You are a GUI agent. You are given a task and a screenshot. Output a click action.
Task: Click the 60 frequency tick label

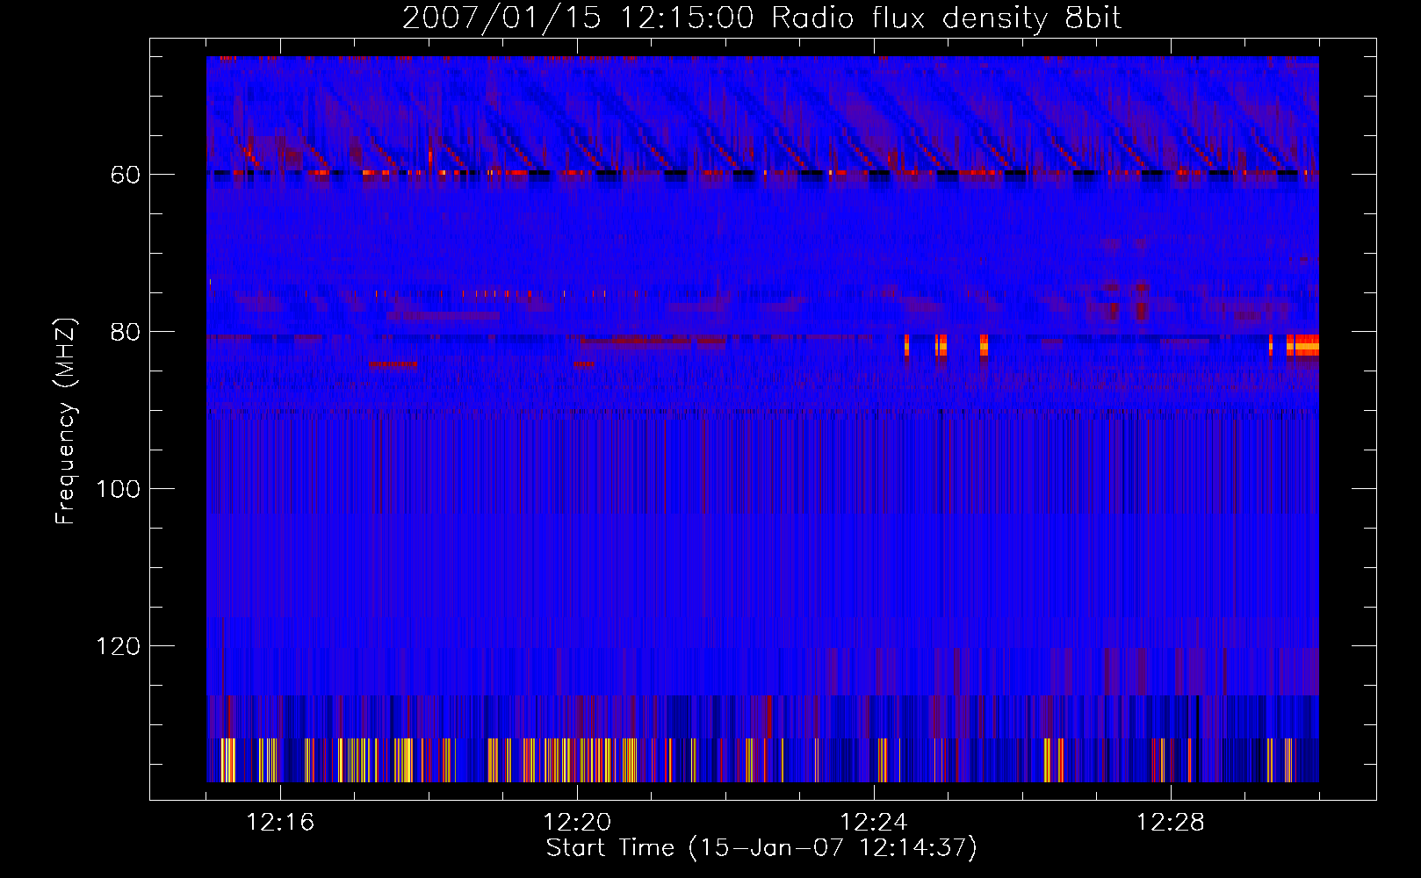125,175
